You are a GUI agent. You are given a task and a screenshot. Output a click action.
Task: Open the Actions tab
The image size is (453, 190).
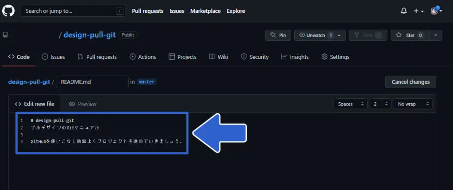coord(143,57)
